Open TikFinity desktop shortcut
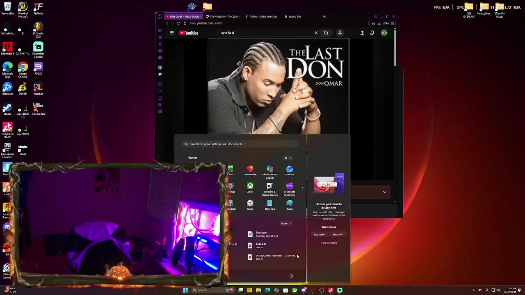This screenshot has height=295, width=525. tap(38, 9)
